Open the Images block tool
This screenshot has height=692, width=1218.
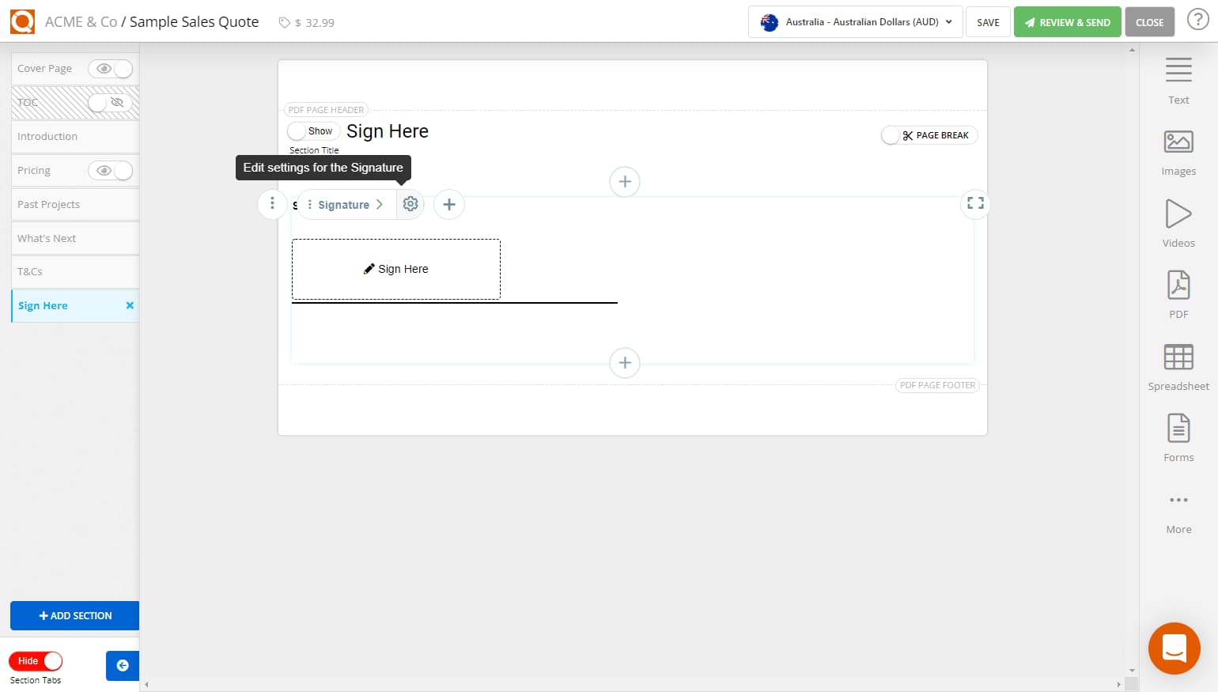pyautogui.click(x=1178, y=150)
